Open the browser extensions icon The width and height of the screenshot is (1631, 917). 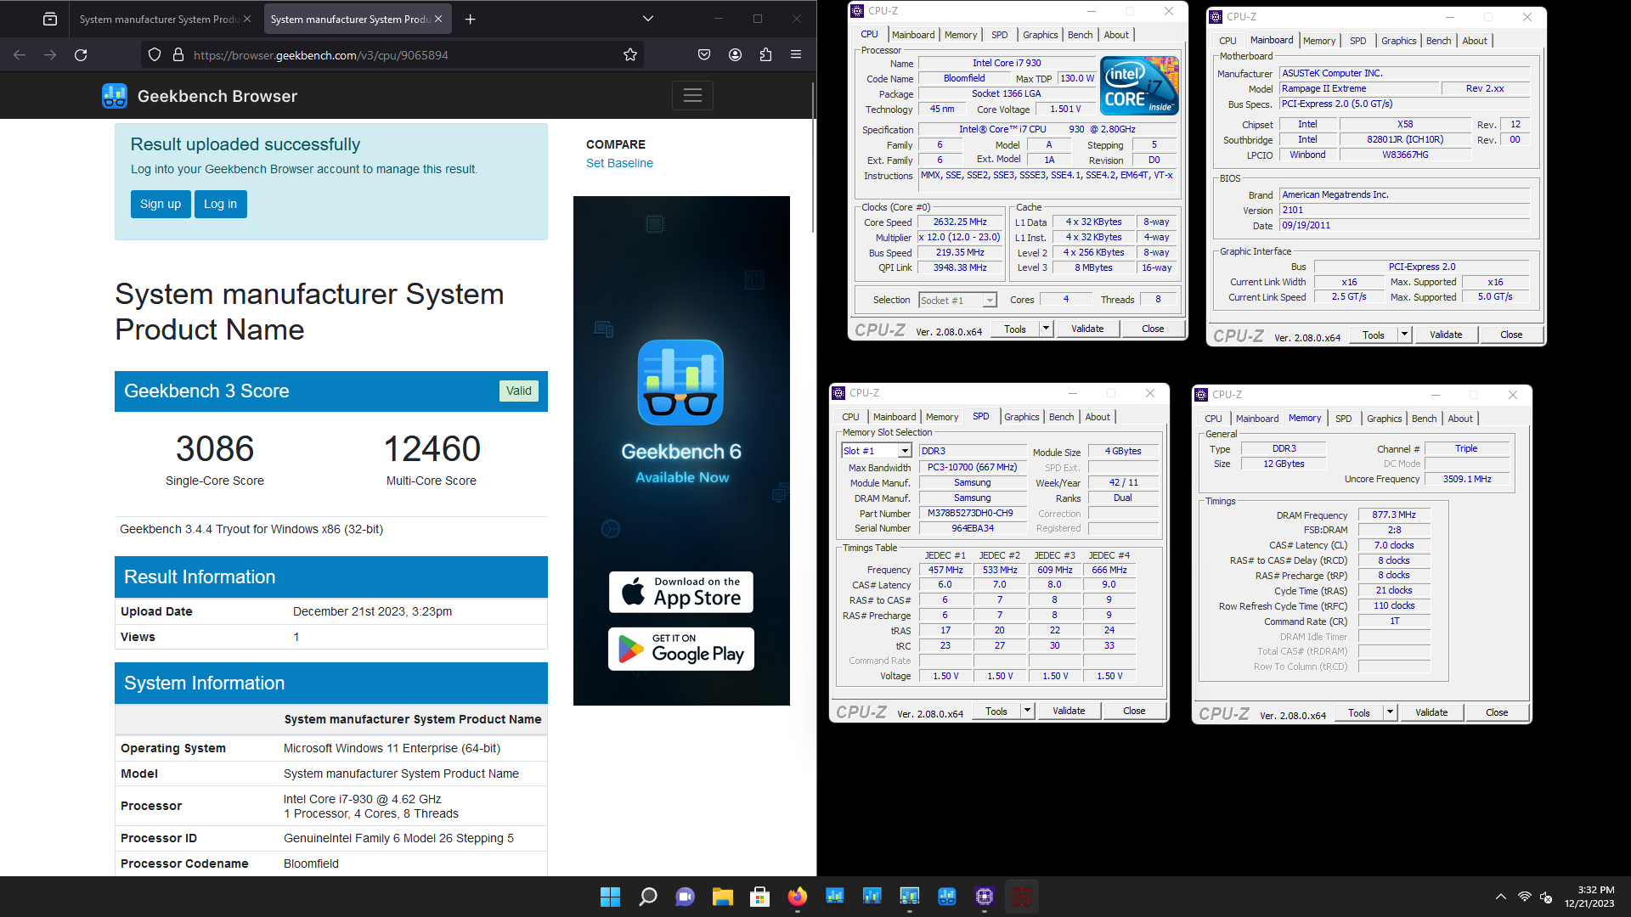(765, 55)
